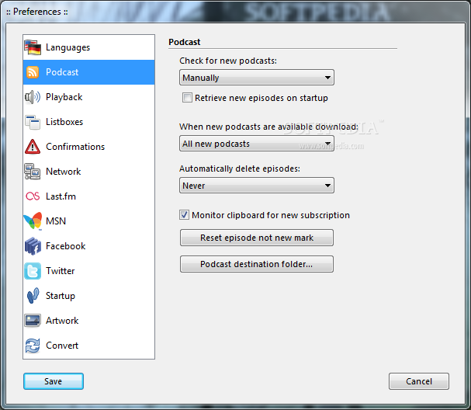The image size is (471, 410).
Task: Click the Preferences window title
Action: point(37,12)
